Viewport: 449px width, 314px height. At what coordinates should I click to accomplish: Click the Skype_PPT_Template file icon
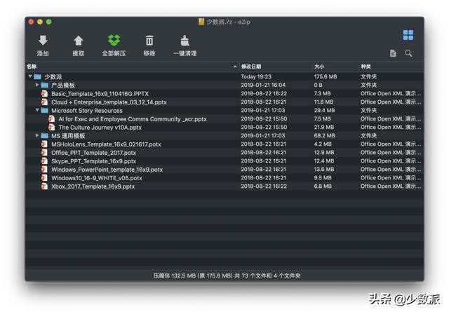click(44, 161)
